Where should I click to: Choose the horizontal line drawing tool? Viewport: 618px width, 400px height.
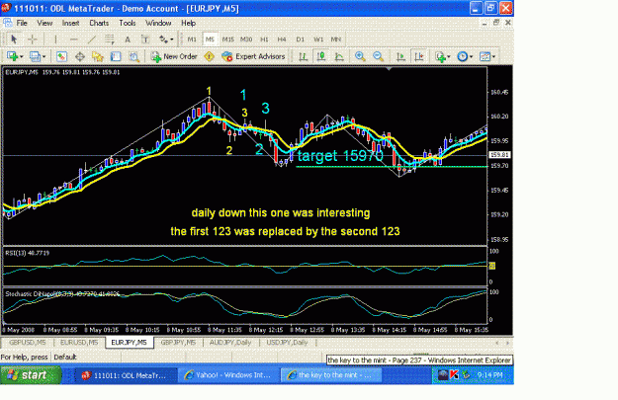(73, 39)
